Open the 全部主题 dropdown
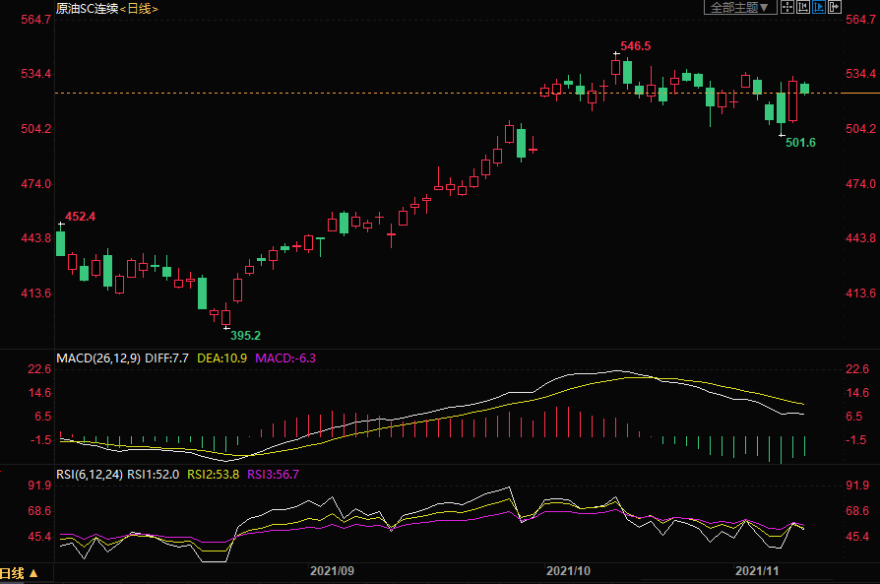This screenshot has width=880, height=584. (x=737, y=8)
